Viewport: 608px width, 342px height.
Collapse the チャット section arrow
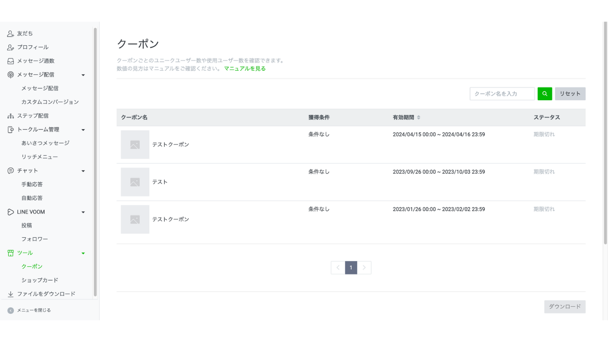[83, 171]
